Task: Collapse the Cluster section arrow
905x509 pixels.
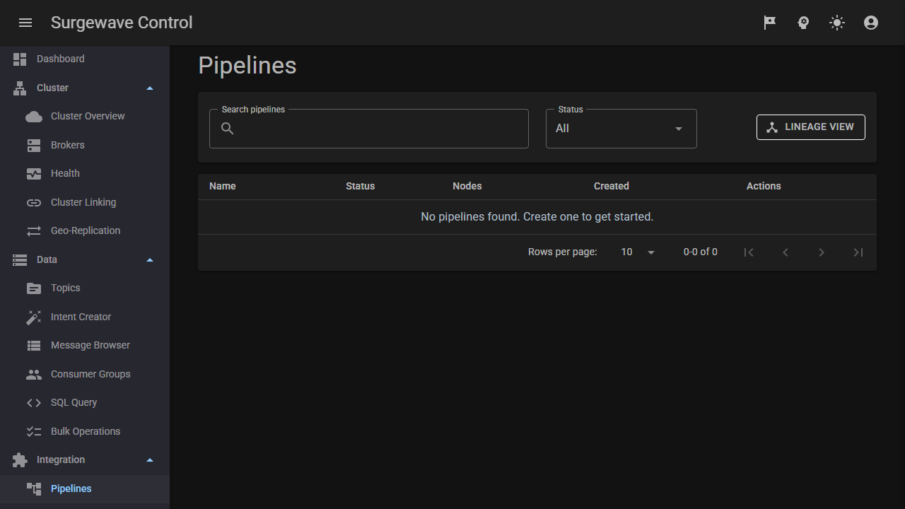Action: [x=150, y=88]
